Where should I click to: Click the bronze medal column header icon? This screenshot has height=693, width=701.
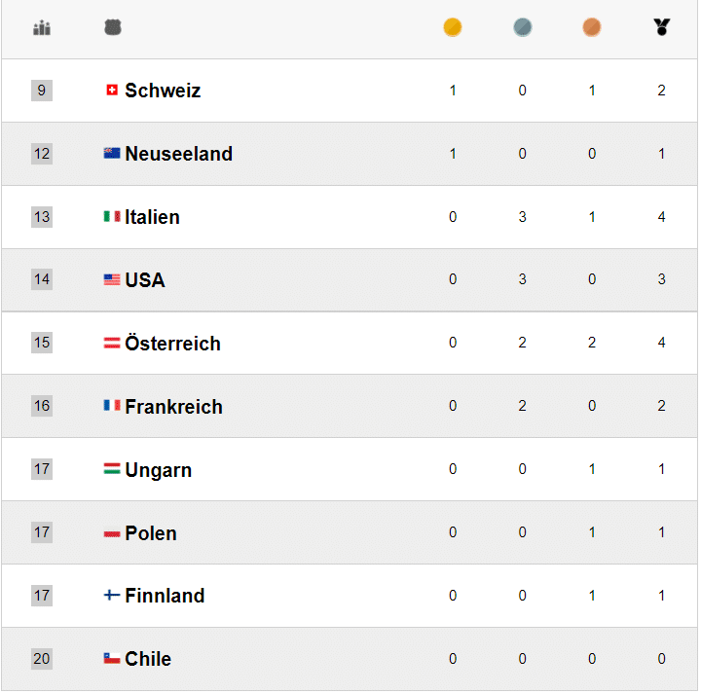592,27
